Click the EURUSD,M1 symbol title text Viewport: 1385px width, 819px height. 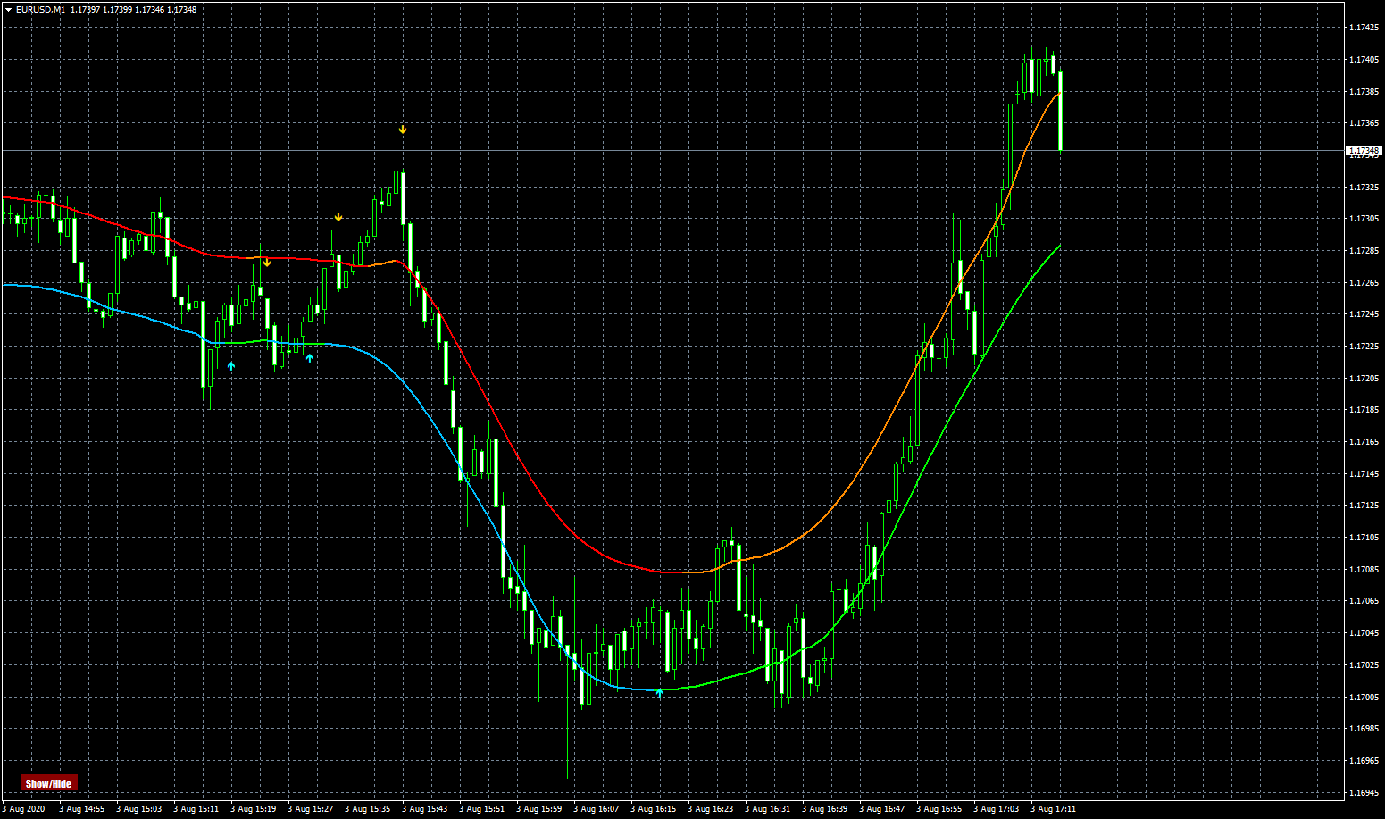(40, 9)
